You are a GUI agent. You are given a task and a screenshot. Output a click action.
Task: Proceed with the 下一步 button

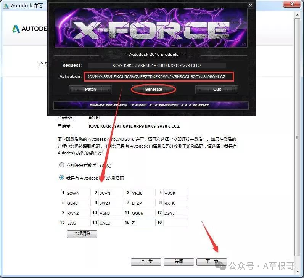pos(211,262)
